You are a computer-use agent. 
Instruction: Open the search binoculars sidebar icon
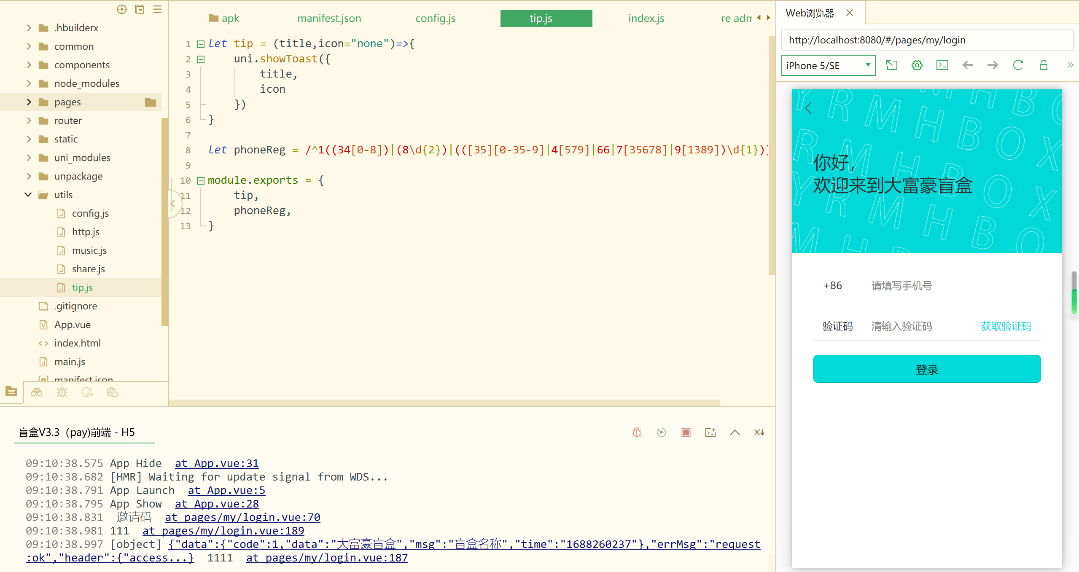tap(37, 392)
